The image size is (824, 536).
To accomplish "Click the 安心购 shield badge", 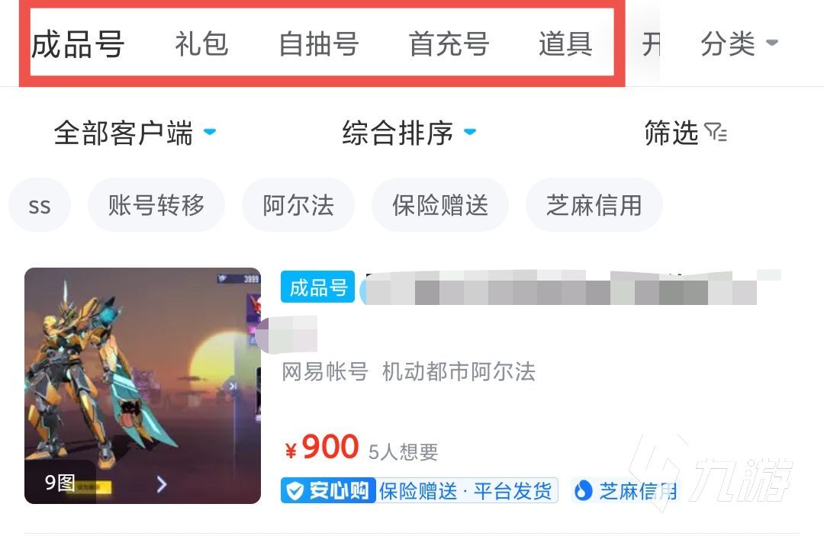I will 328,491.
